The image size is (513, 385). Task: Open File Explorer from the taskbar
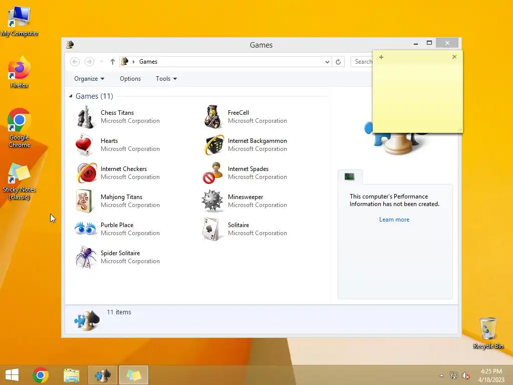[71, 375]
